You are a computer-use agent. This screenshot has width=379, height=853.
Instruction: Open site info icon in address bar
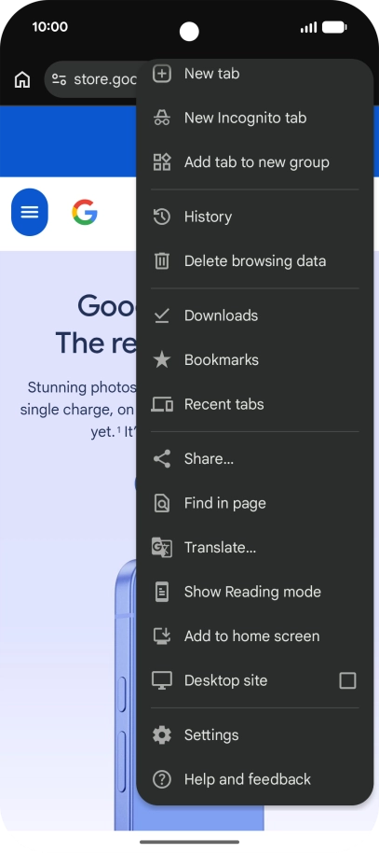click(60, 79)
